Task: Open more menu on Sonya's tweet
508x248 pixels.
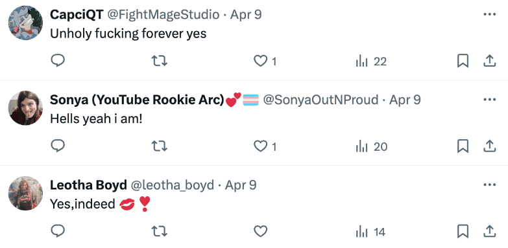Action: pos(490,100)
